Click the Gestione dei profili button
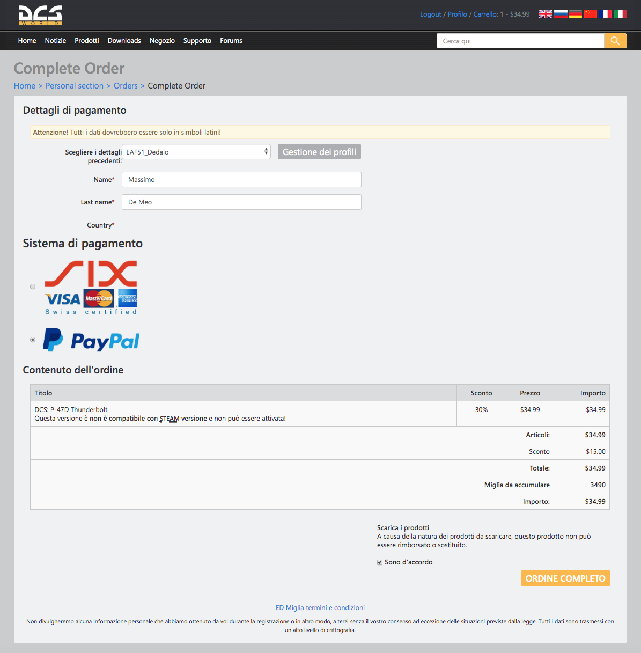 319,152
